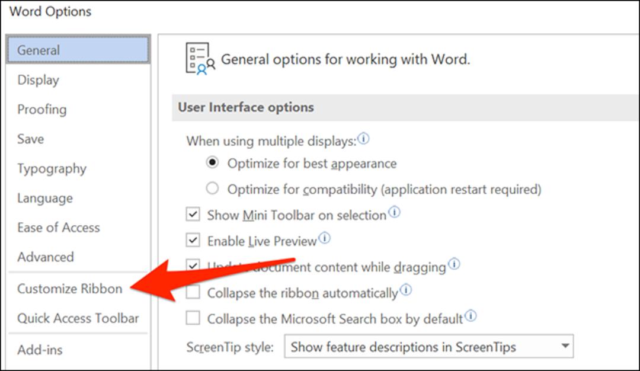
Task: Click info icon beside Collapse the ribbon automatically
Action: (x=406, y=290)
